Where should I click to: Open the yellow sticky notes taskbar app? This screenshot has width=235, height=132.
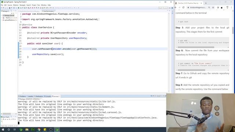click(x=45, y=129)
